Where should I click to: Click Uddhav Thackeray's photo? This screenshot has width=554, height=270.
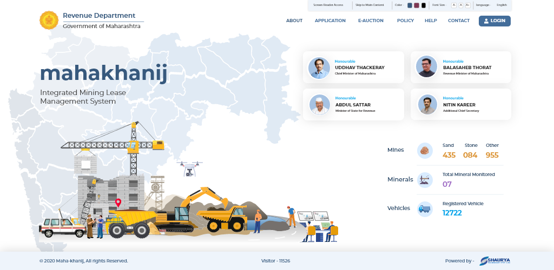coord(319,67)
